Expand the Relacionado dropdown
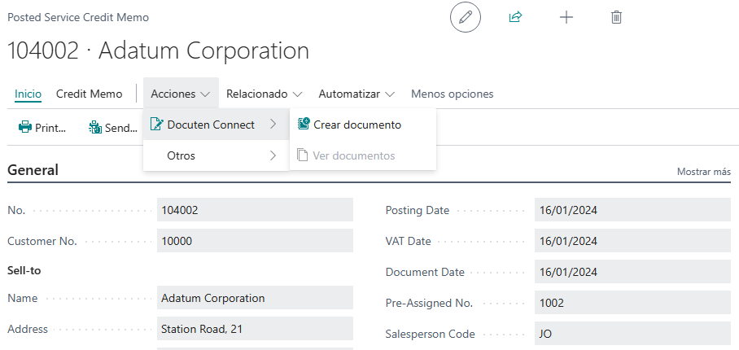Image resolution: width=739 pixels, height=350 pixels. (x=264, y=94)
